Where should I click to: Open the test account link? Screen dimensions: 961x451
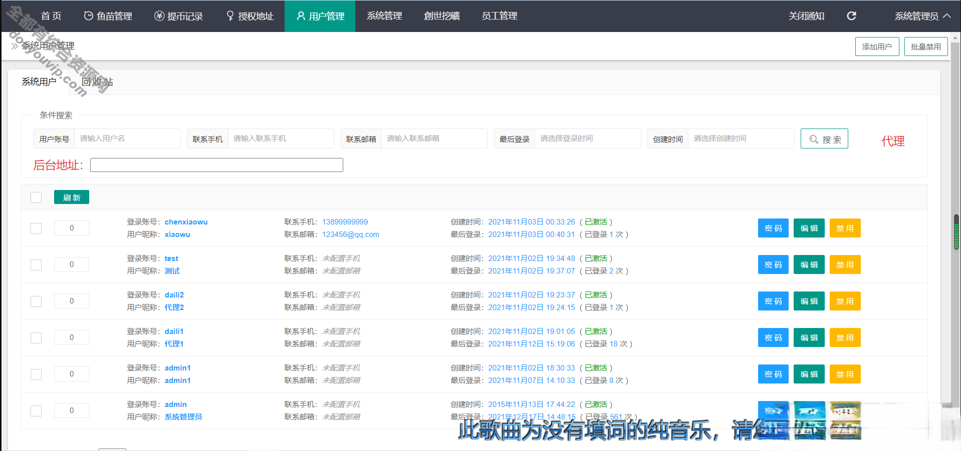pyautogui.click(x=171, y=258)
